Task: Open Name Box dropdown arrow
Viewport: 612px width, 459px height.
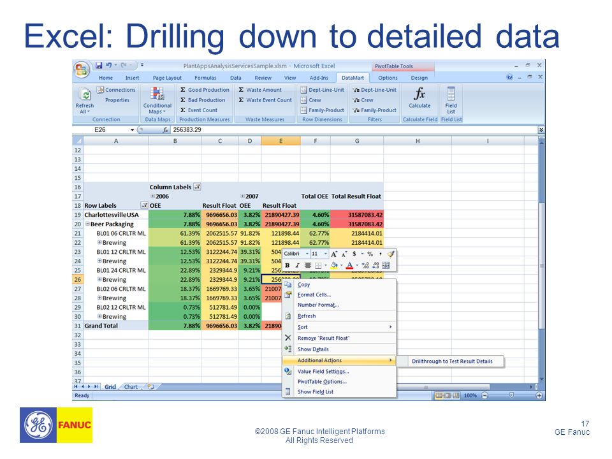Action: click(133, 130)
